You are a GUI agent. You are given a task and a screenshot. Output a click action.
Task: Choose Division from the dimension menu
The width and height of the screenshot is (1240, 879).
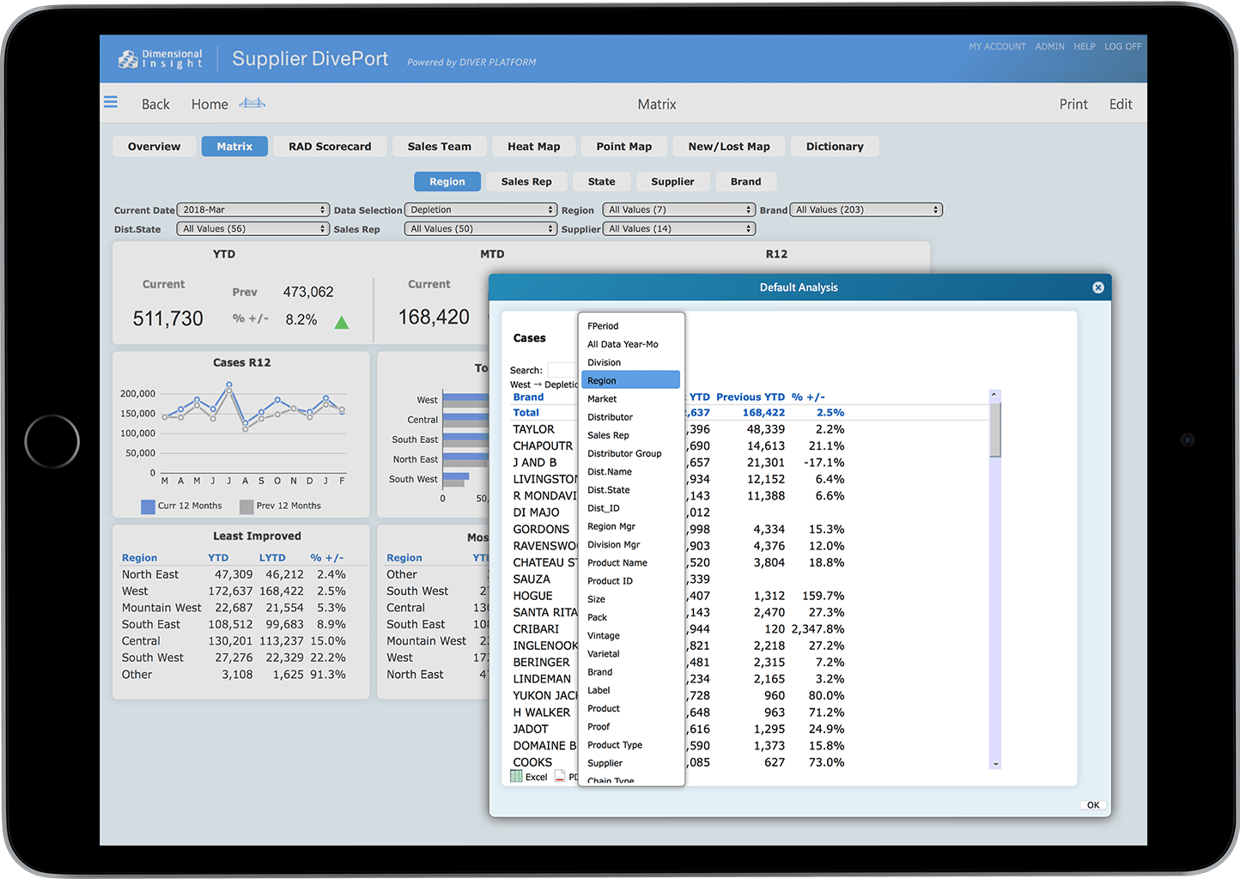click(x=631, y=362)
